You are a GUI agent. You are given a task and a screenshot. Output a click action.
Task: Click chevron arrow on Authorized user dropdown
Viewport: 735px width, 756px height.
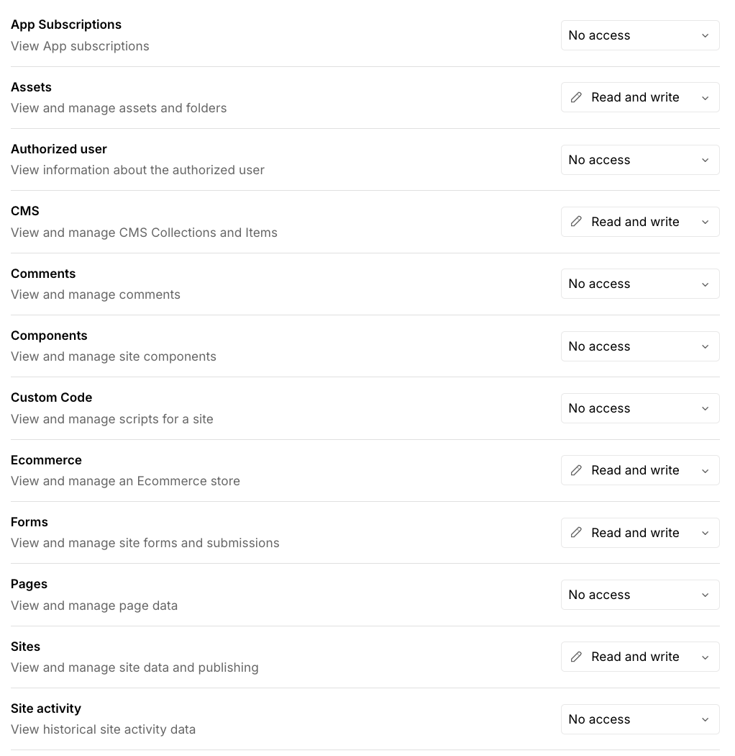705,160
